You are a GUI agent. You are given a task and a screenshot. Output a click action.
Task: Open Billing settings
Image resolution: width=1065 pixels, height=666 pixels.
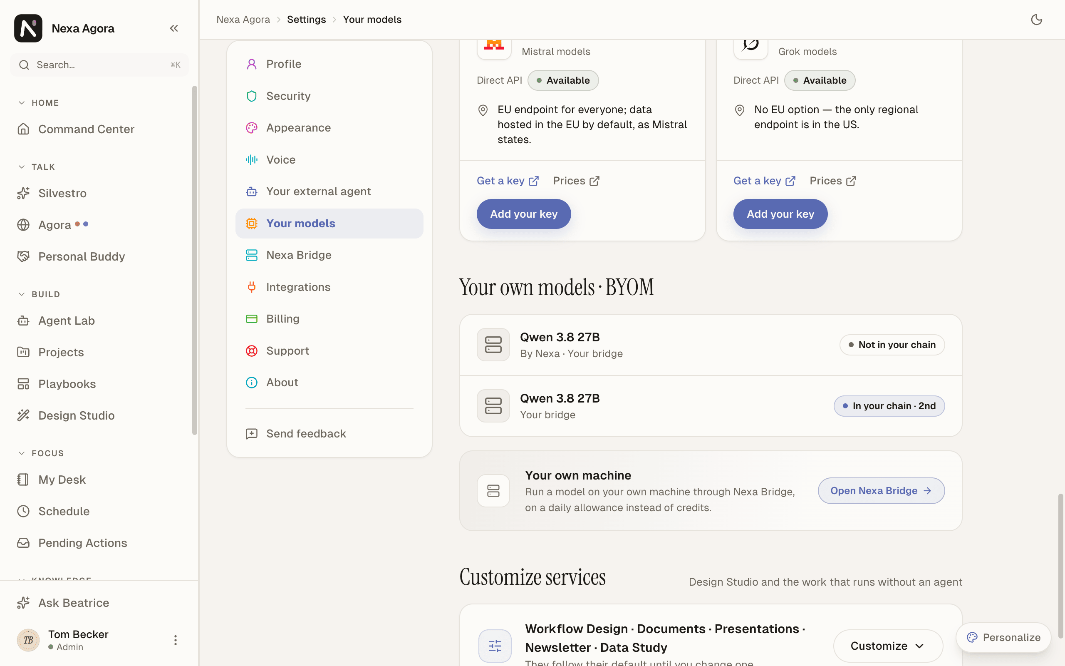329,319
